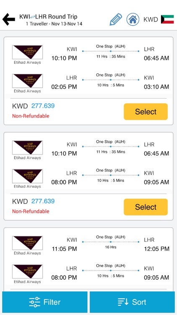Tap Etihad logo of first card's return flight

pos(27,81)
